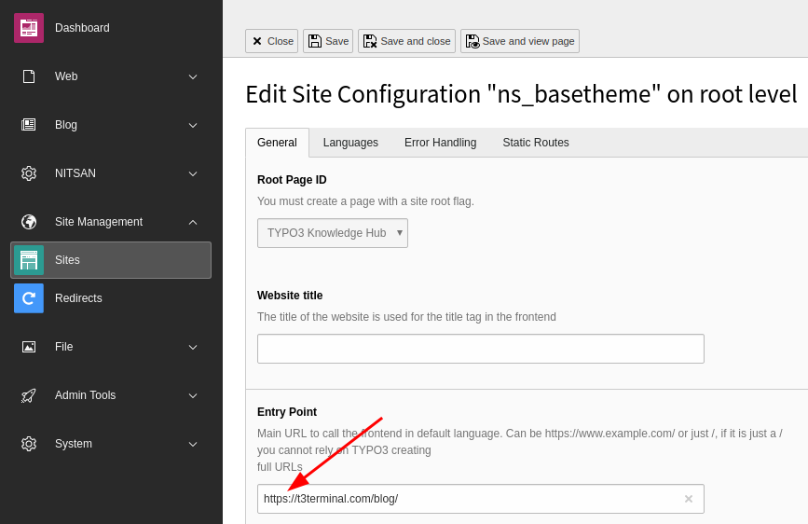Screen dimensions: 808x524
Task: Click the Save and close disk icon
Action: tap(370, 41)
